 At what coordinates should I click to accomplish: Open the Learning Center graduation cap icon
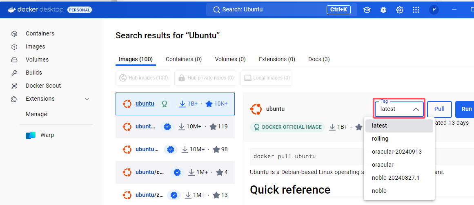click(x=367, y=10)
